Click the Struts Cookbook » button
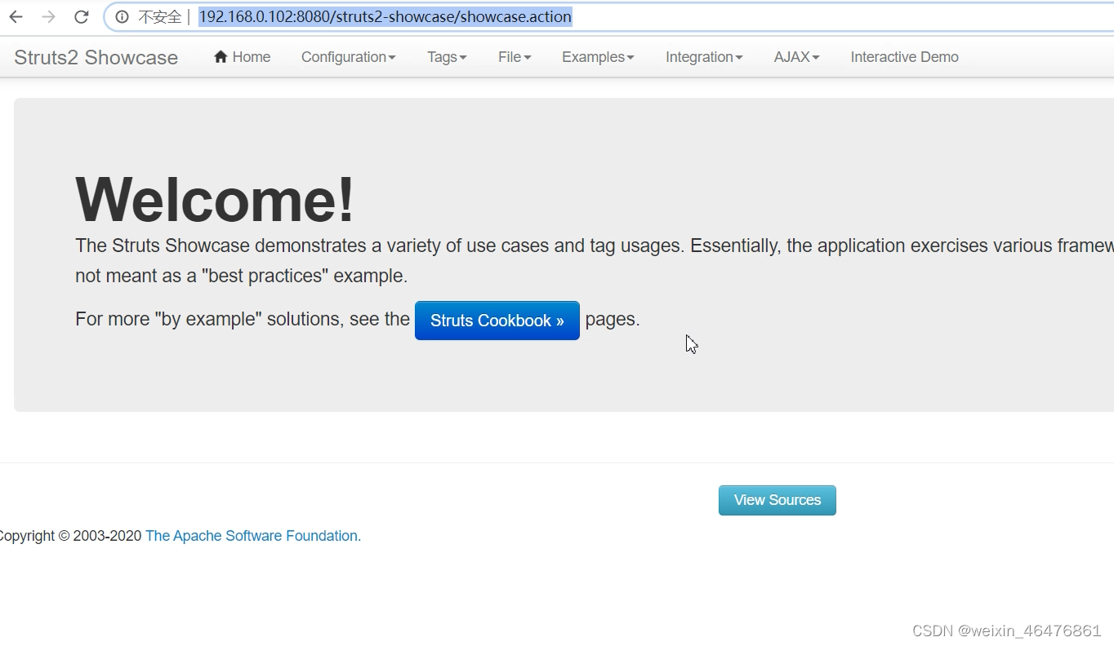 click(x=497, y=321)
